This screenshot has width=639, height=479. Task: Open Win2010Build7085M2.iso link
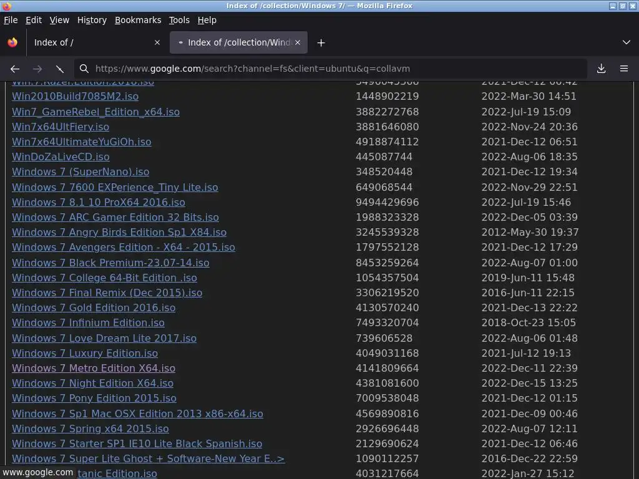pyautogui.click(x=76, y=97)
